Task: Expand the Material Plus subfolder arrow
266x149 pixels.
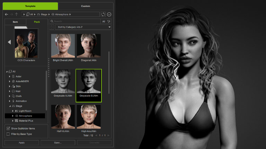Action: [x=13, y=121]
